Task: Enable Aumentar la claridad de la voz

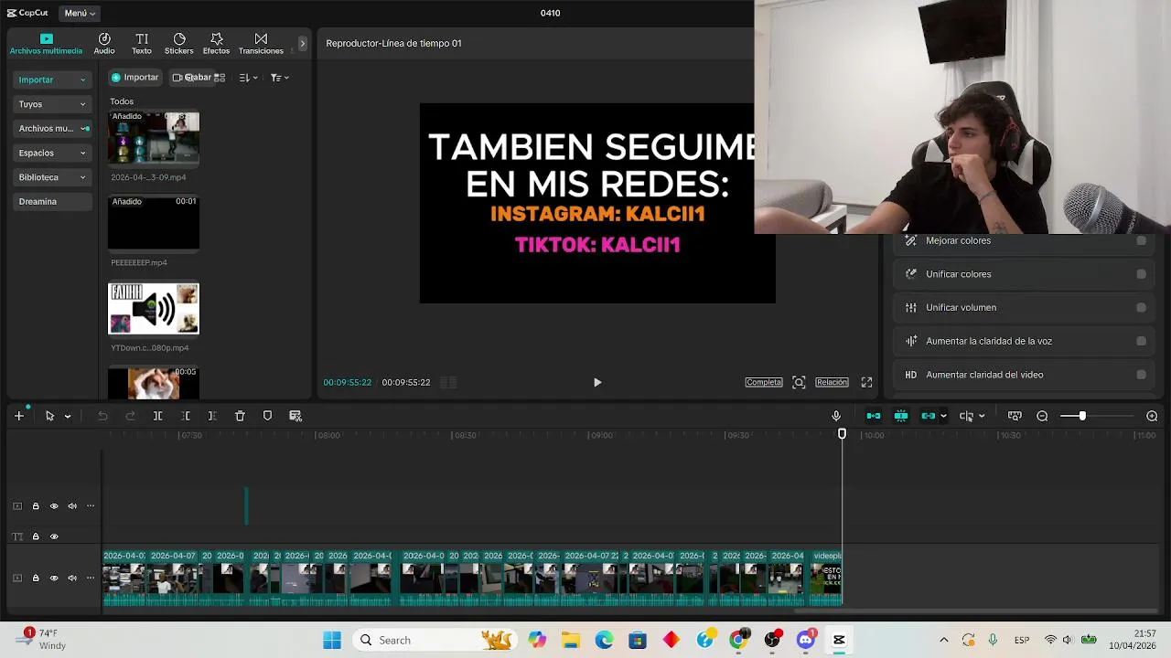Action: pos(1141,341)
